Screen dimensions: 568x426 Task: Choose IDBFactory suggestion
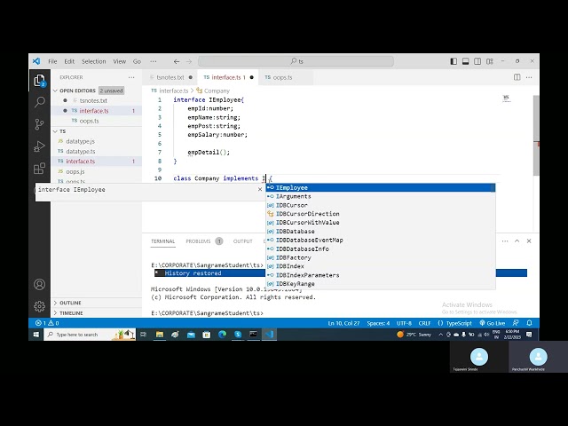(x=381, y=257)
